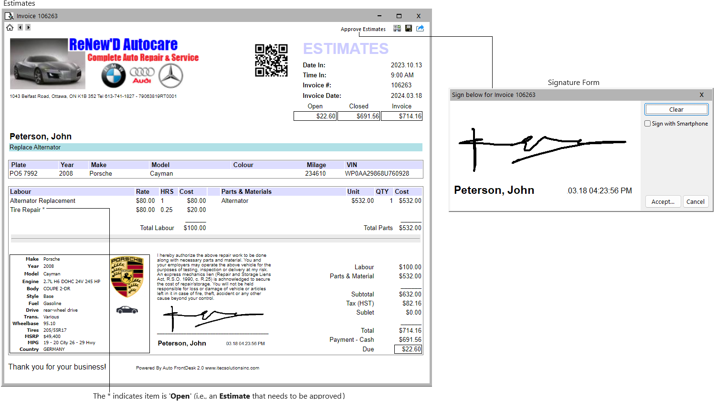Image resolution: width=716 pixels, height=401 pixels.
Task: Enable the Sign with Smartphone checkbox
Action: point(648,124)
